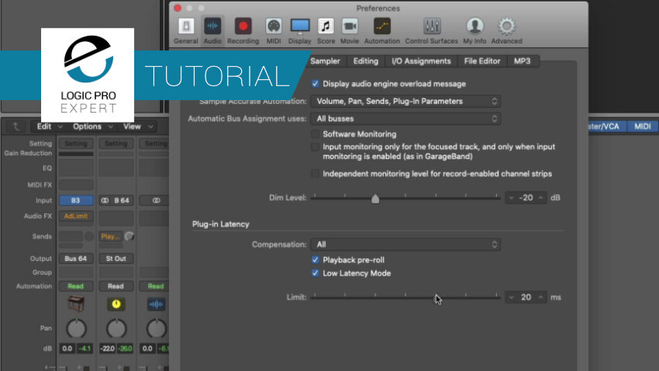This screenshot has height=371, width=659.
Task: Decrease the Dim Level value stepper
Action: point(511,198)
